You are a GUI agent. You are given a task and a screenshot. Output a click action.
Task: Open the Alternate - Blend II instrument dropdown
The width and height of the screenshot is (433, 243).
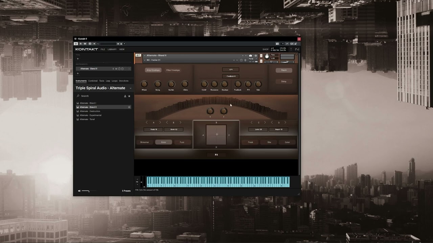point(145,56)
